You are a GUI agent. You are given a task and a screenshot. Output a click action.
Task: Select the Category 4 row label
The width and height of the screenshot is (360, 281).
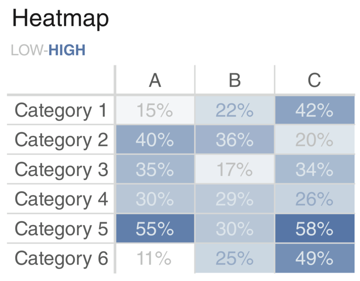point(61,199)
